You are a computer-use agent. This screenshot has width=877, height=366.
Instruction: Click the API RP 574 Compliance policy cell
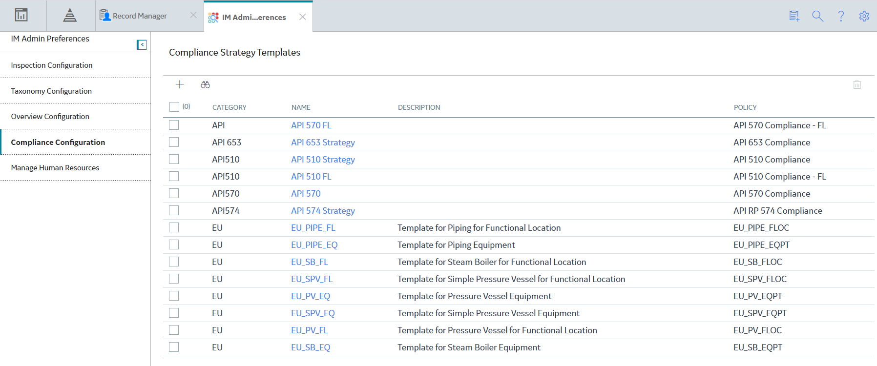(778, 211)
